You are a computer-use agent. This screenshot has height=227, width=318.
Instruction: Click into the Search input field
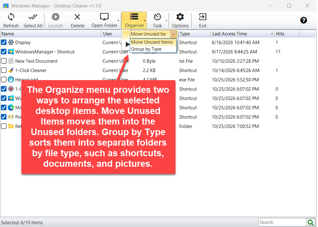click(x=283, y=222)
